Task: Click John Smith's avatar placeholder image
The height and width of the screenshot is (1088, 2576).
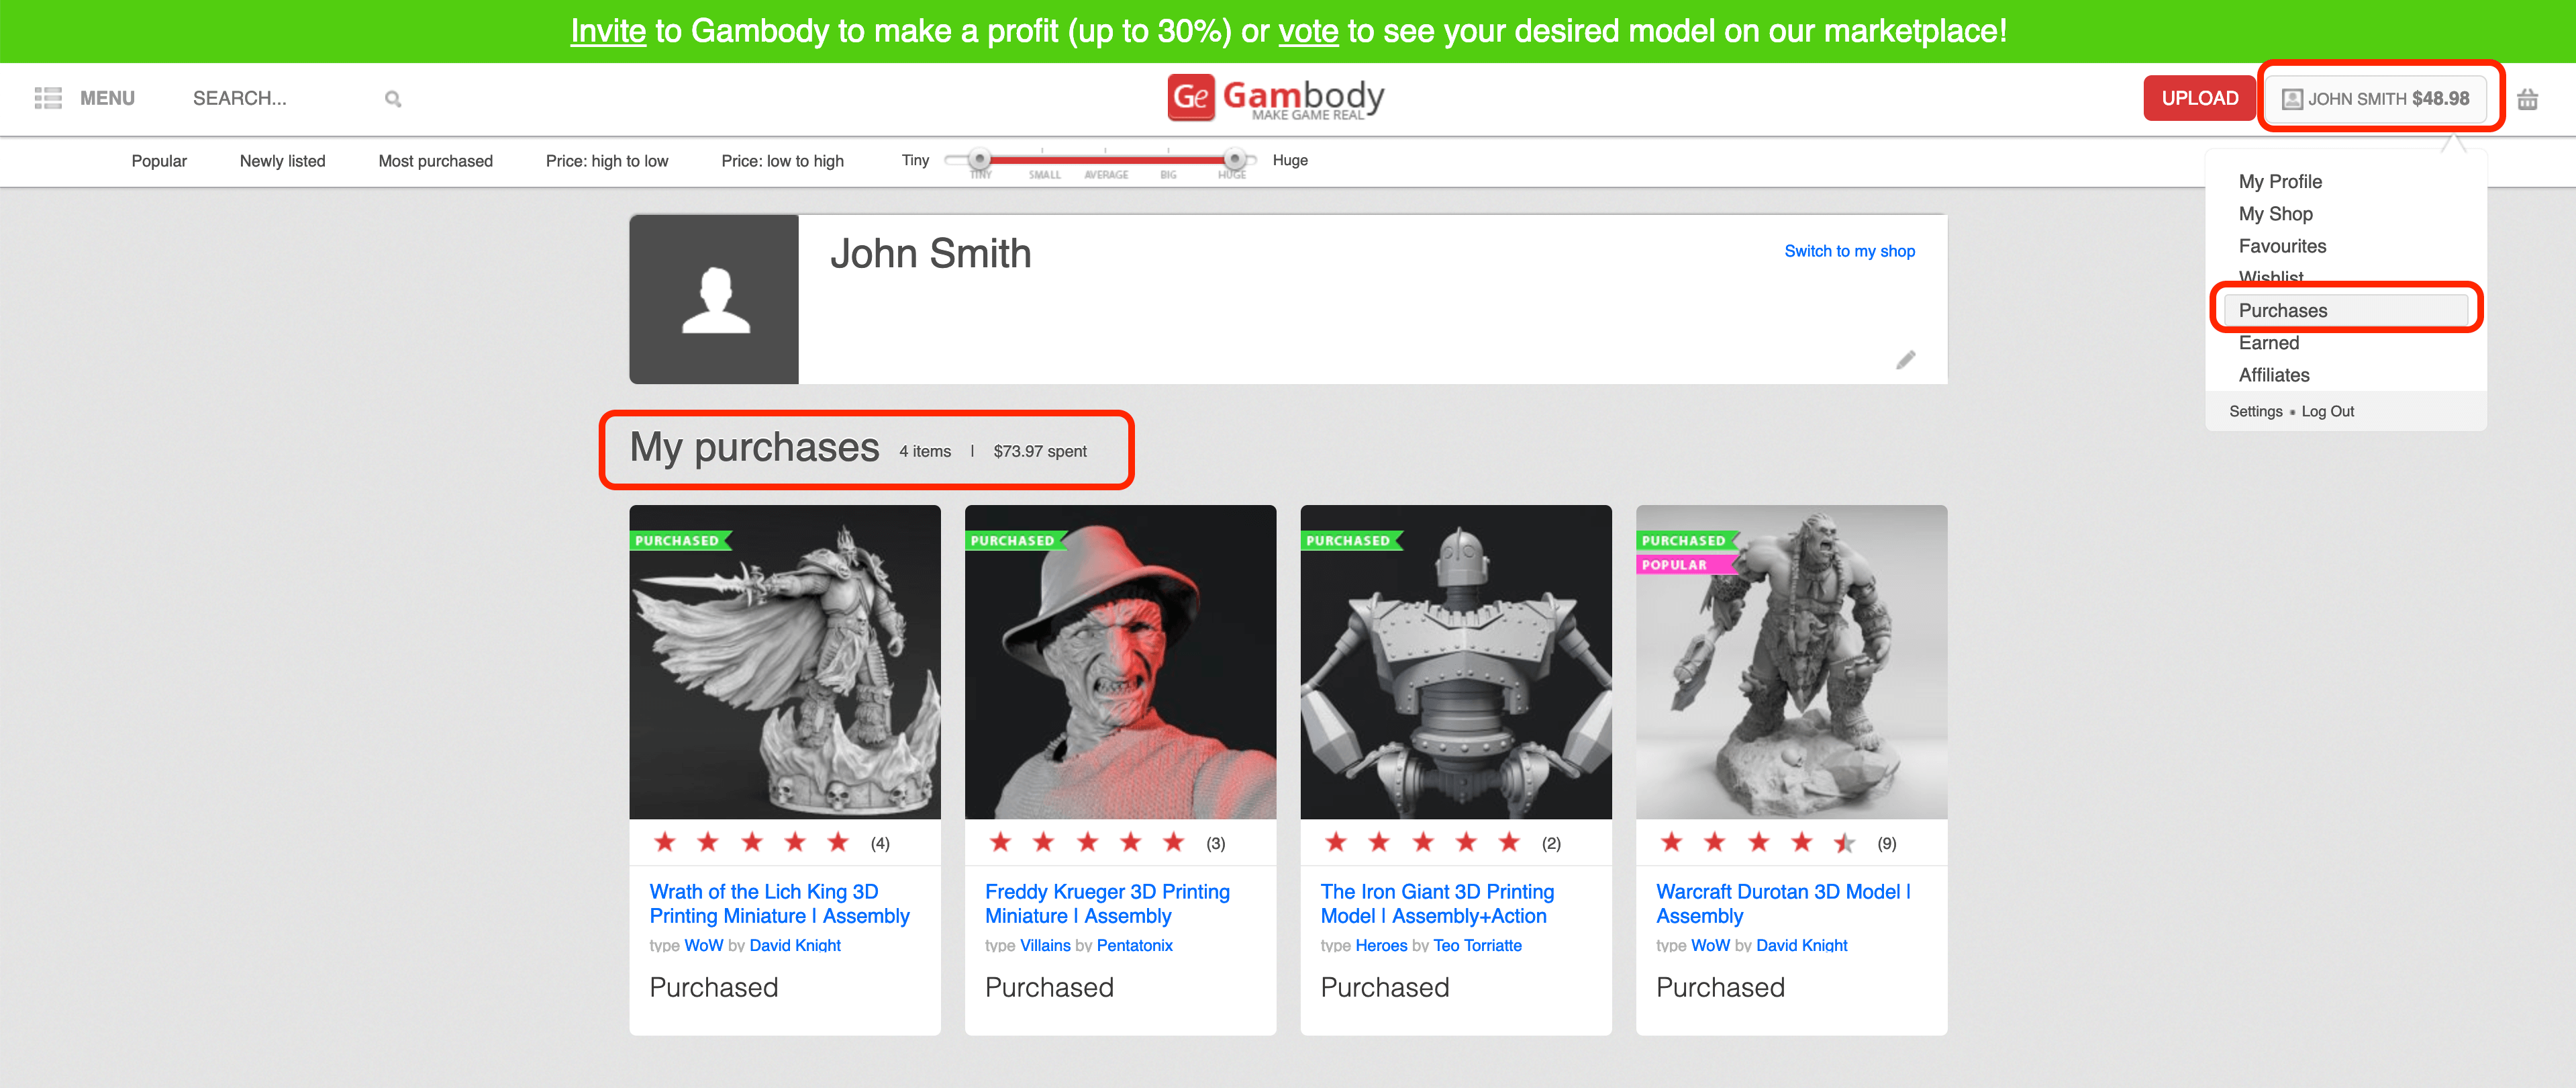Action: pyautogui.click(x=714, y=300)
